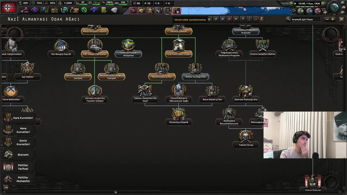Collapse the branch shortcut list arrow
Screen dimensions: 347x195
[x=5, y=187]
